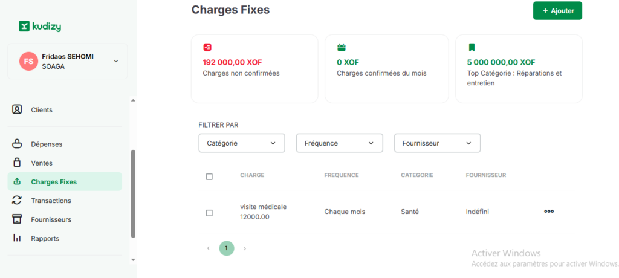Click red icon on unconfirmed charges card
This screenshot has width=619, height=278.
click(x=207, y=47)
